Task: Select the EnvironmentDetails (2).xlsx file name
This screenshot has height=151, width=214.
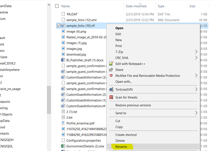Action: point(85,146)
